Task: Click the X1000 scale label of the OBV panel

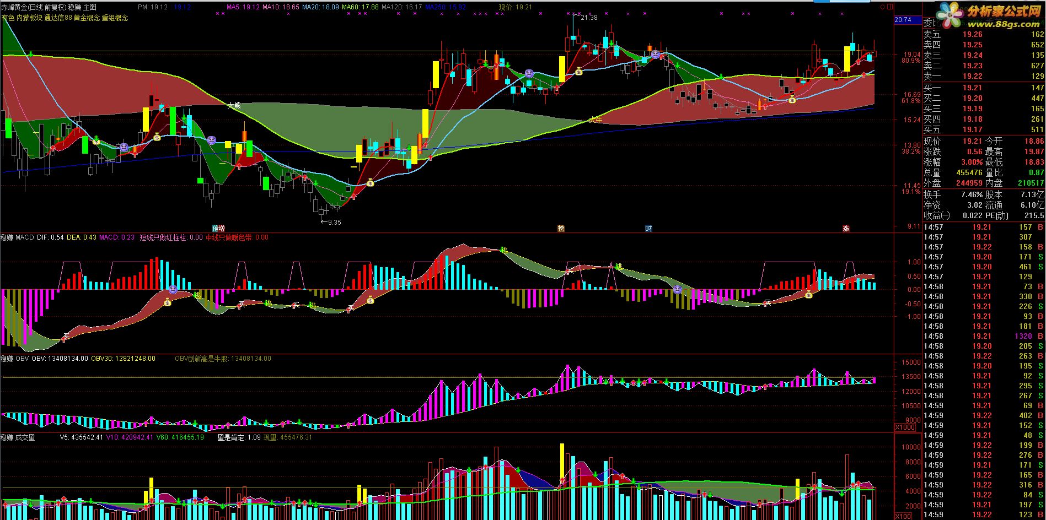Action: tap(905, 427)
